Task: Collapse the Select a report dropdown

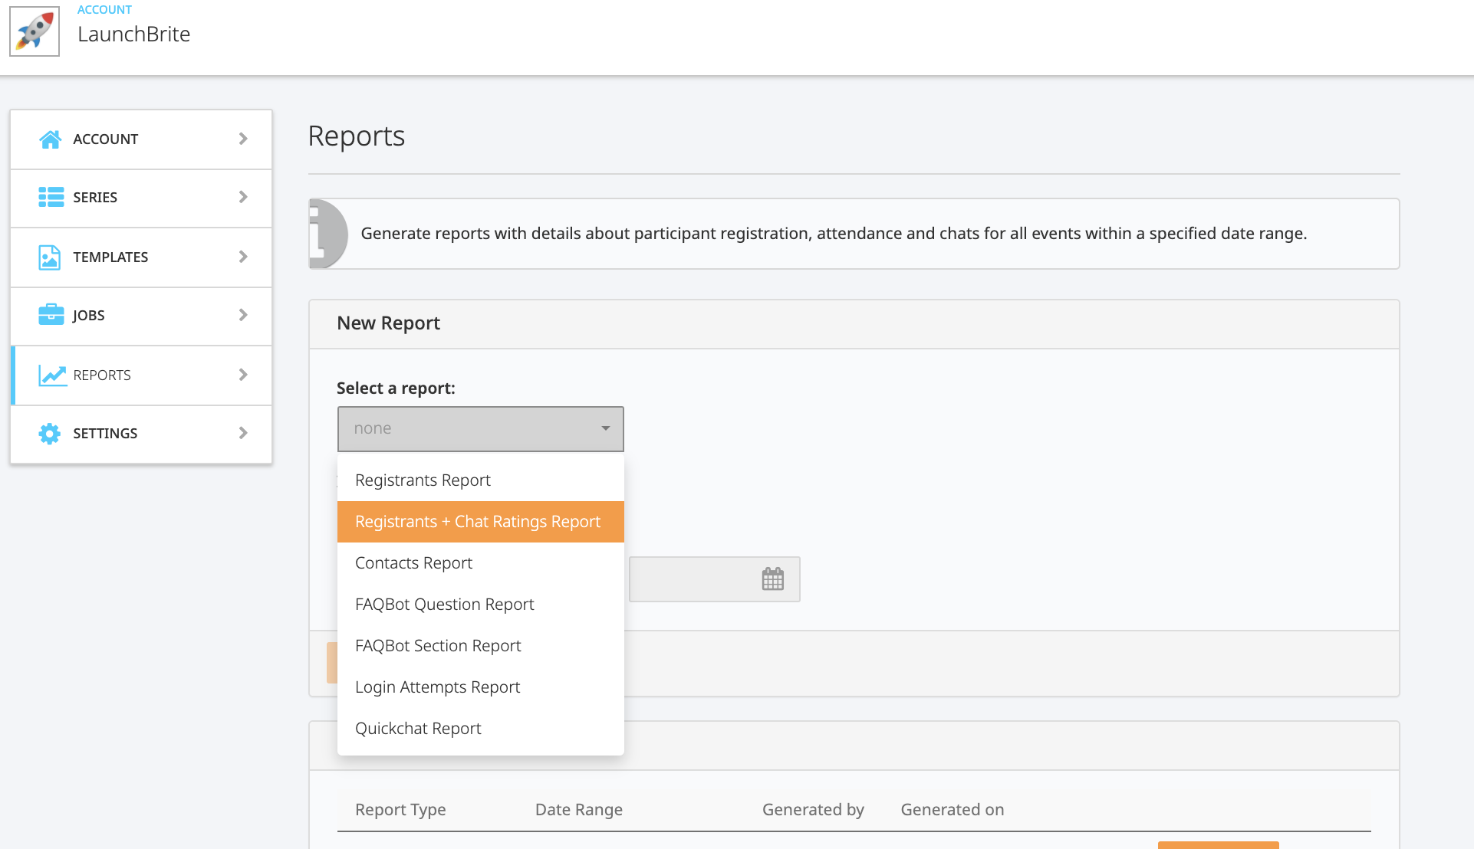Action: [x=480, y=428]
